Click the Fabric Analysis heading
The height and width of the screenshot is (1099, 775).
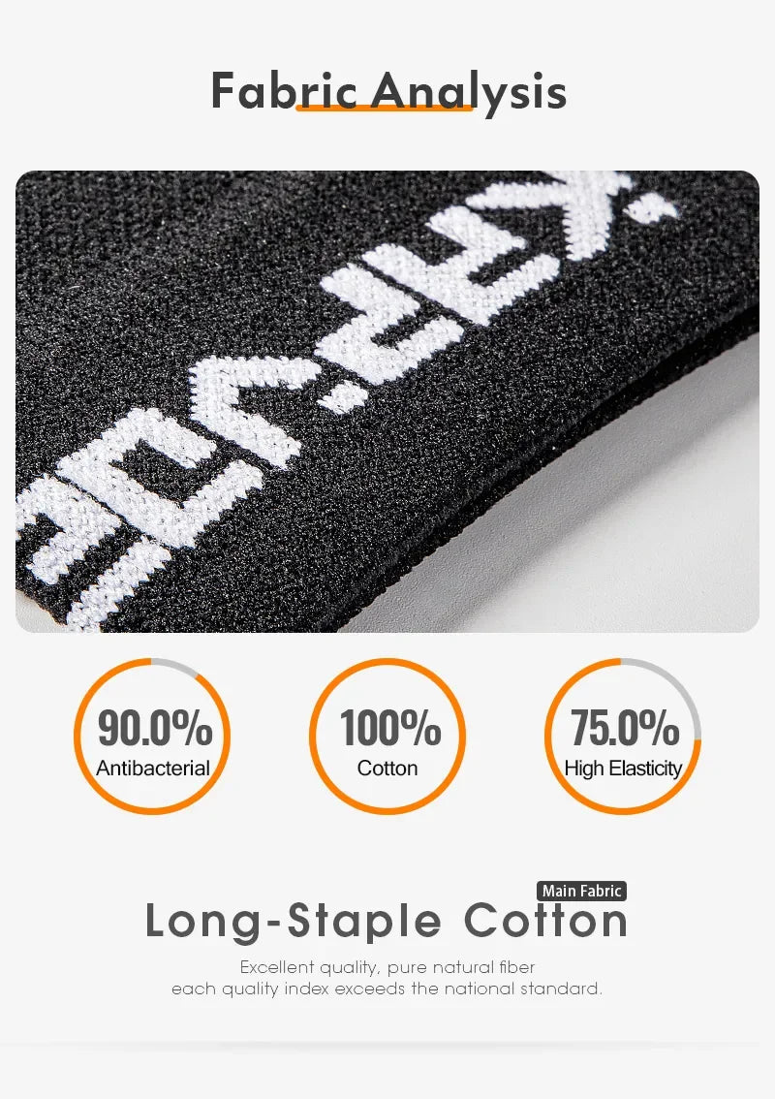[387, 91]
